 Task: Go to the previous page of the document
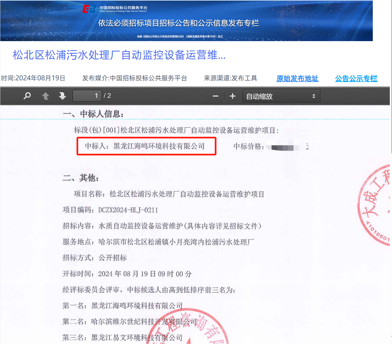[46, 96]
